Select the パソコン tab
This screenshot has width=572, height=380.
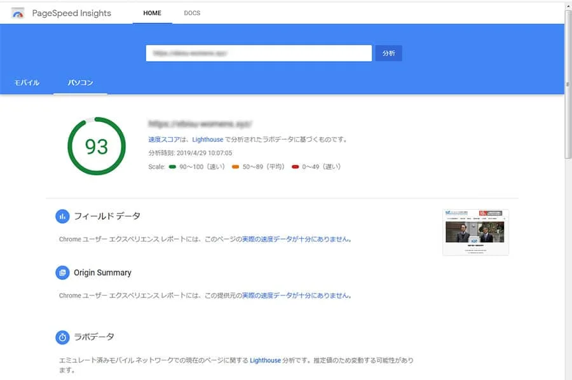click(79, 82)
